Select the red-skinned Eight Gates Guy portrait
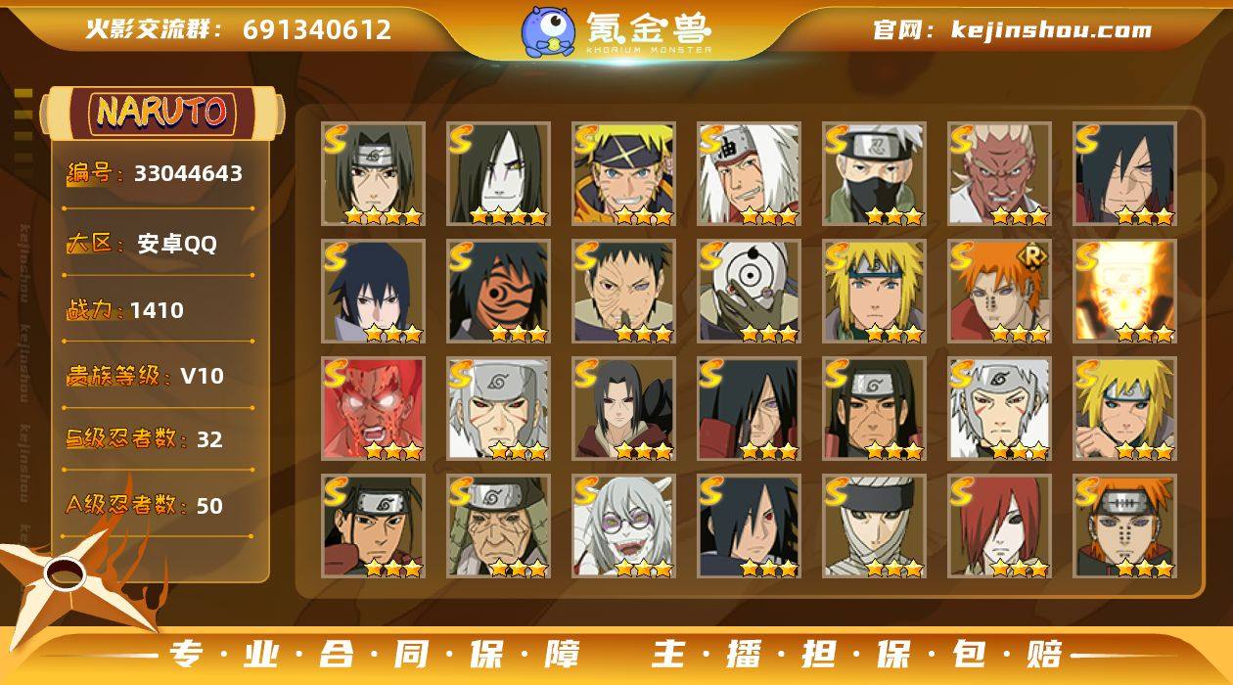 tap(373, 409)
